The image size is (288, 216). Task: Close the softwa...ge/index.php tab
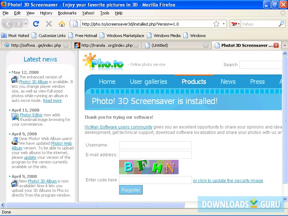click(x=66, y=45)
